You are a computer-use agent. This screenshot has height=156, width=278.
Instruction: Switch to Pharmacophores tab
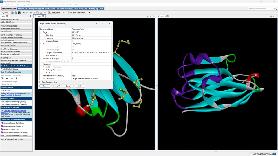coord(64,8)
